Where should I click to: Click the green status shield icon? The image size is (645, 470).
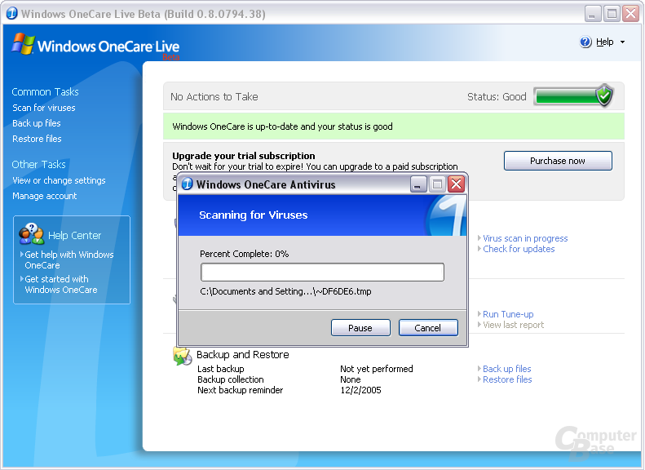pyautogui.click(x=605, y=95)
